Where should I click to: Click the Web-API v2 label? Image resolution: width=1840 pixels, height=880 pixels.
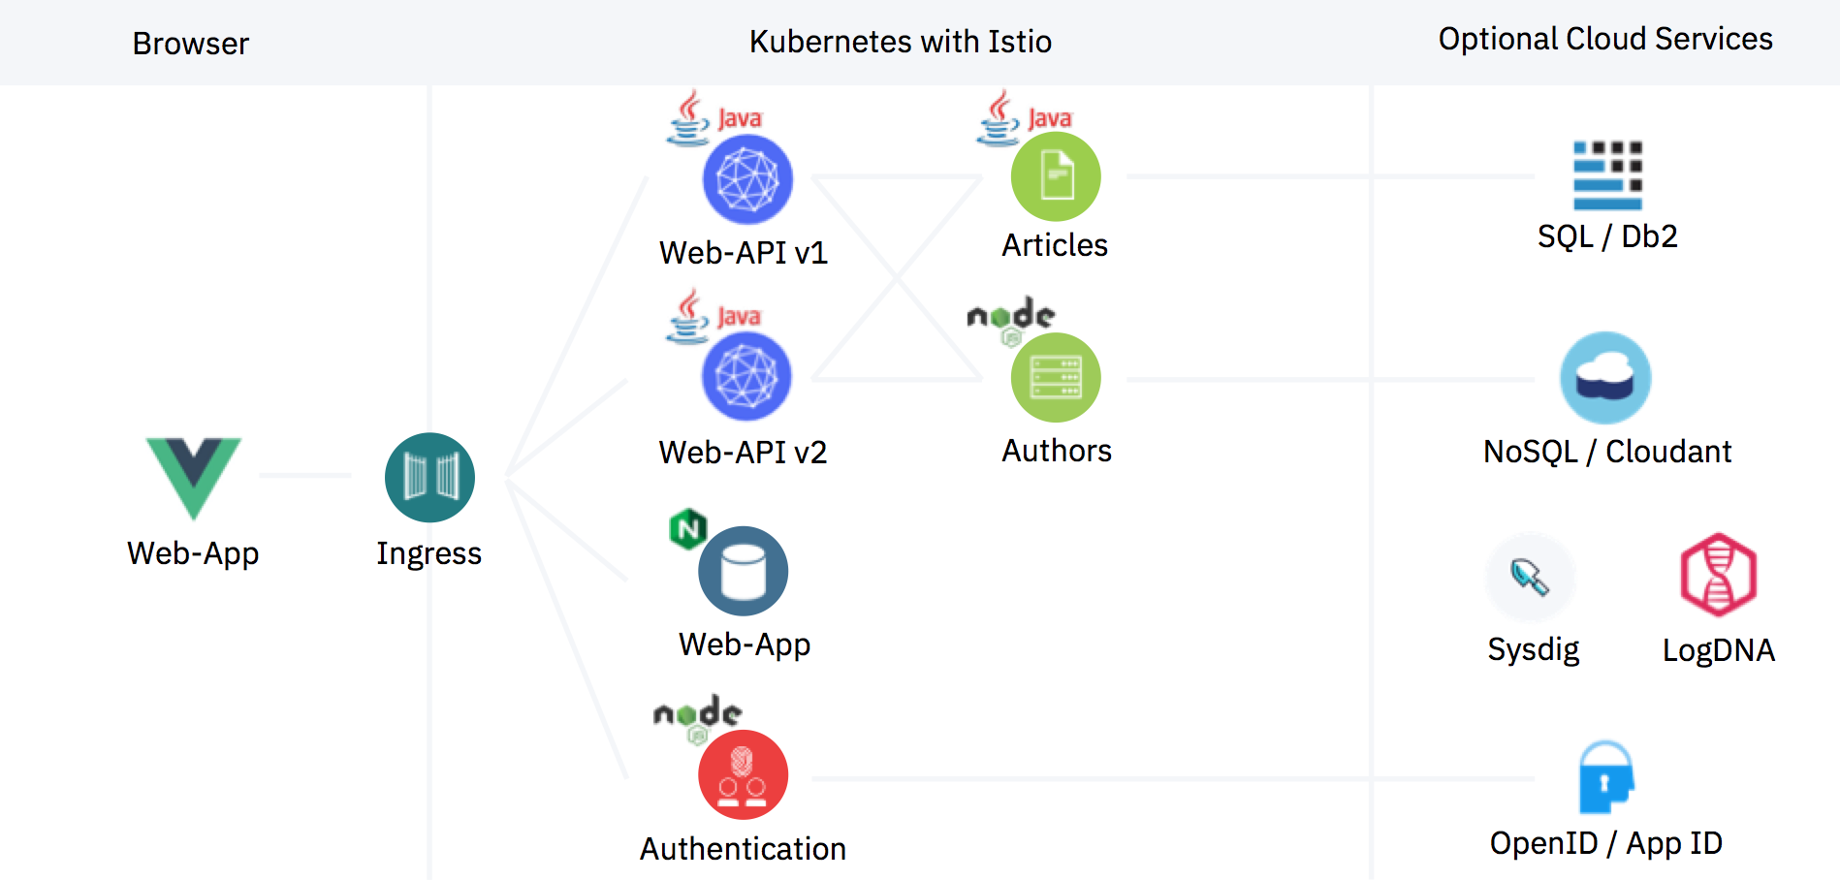(x=743, y=453)
